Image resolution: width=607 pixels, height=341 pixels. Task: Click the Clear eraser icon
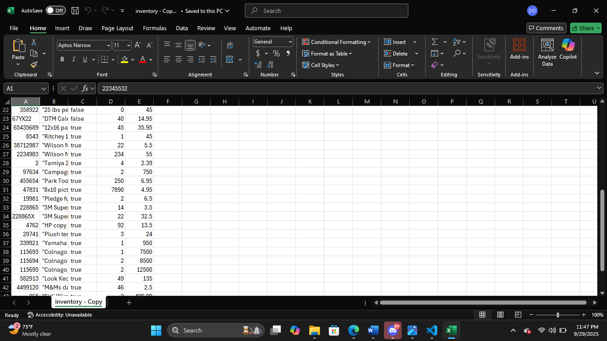point(434,65)
